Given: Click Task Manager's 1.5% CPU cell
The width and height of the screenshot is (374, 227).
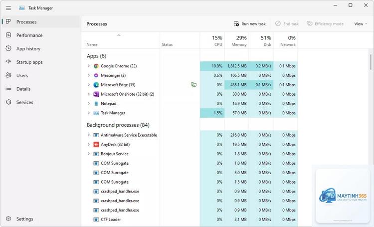Looking at the screenshot, I should [212, 113].
